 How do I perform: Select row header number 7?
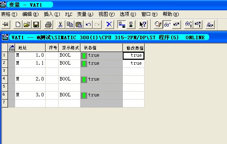(5, 103)
